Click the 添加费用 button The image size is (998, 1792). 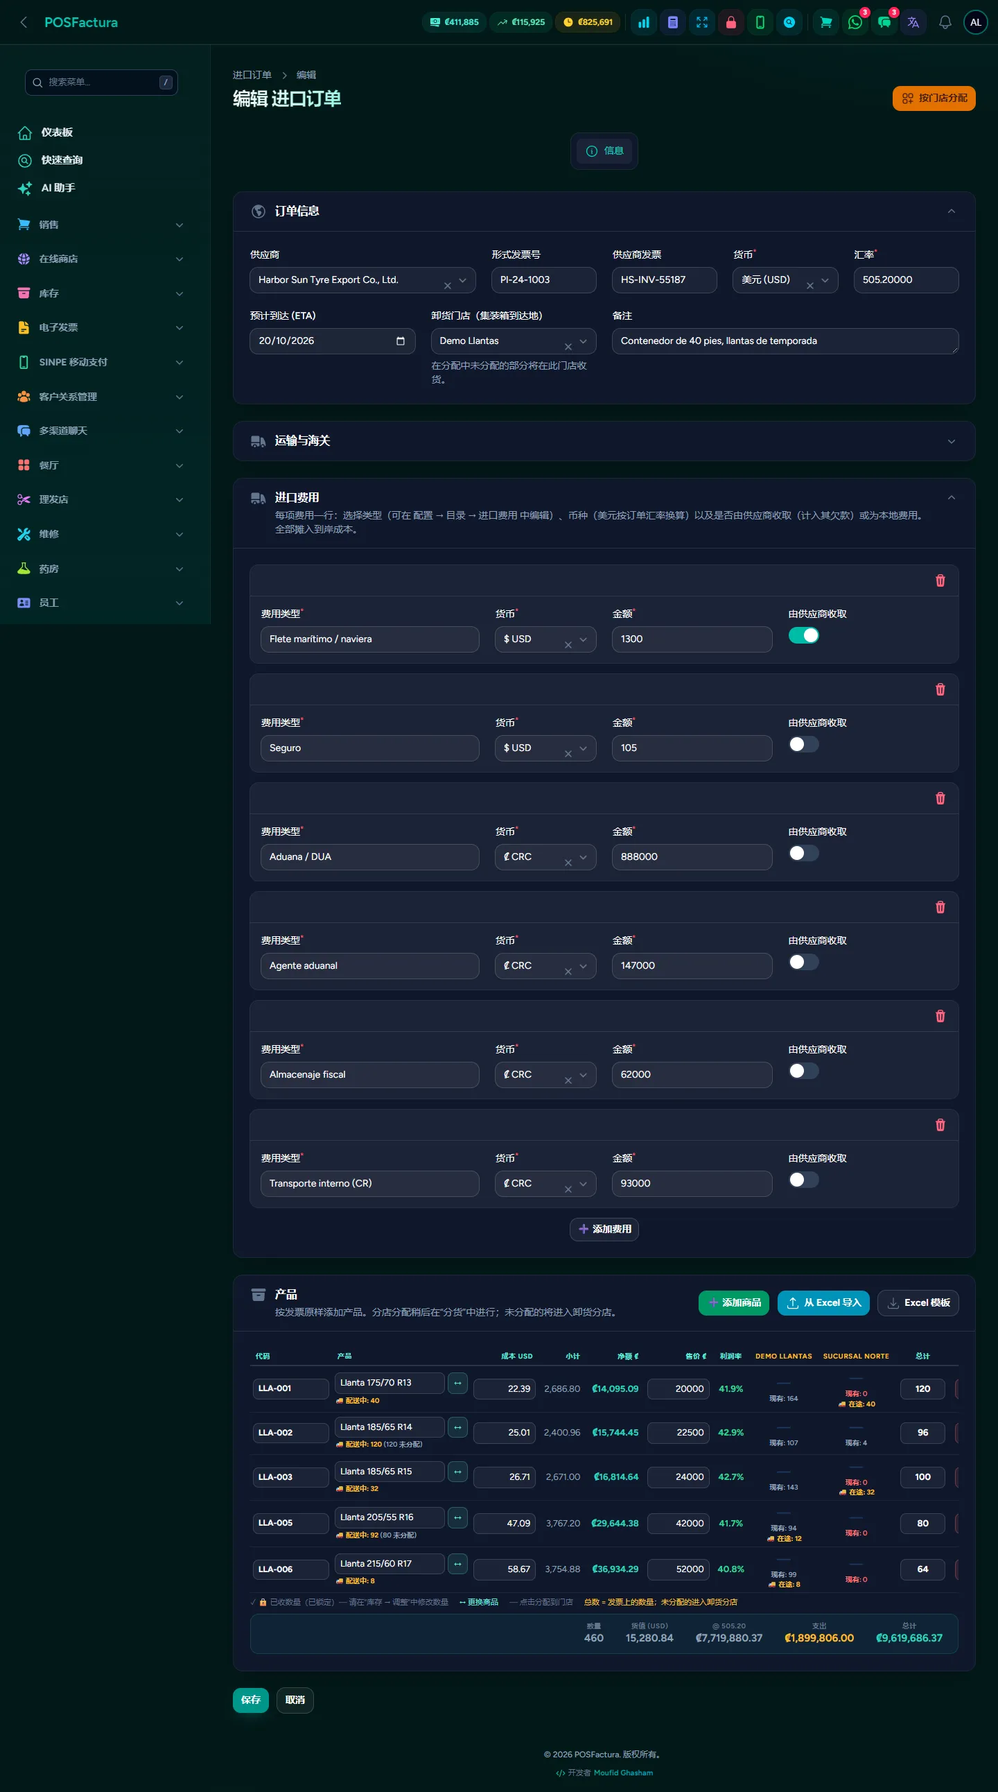604,1229
